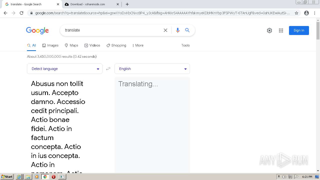Click the browser forward arrow
The width and height of the screenshot is (320, 180).
pyautogui.click(x=13, y=13)
